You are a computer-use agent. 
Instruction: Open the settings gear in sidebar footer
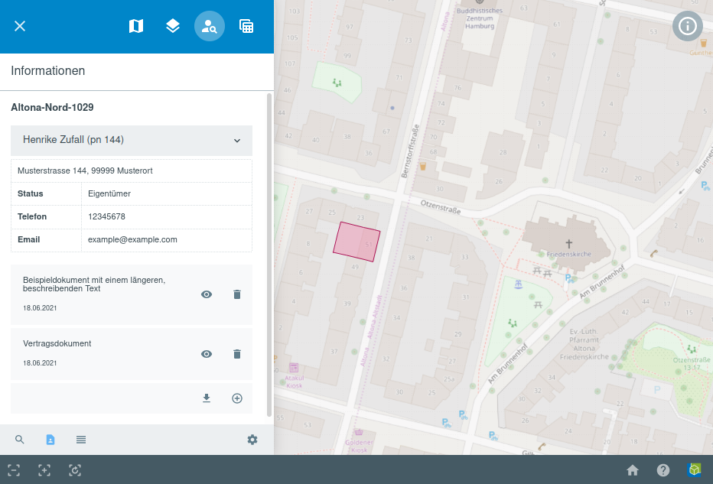tap(252, 440)
